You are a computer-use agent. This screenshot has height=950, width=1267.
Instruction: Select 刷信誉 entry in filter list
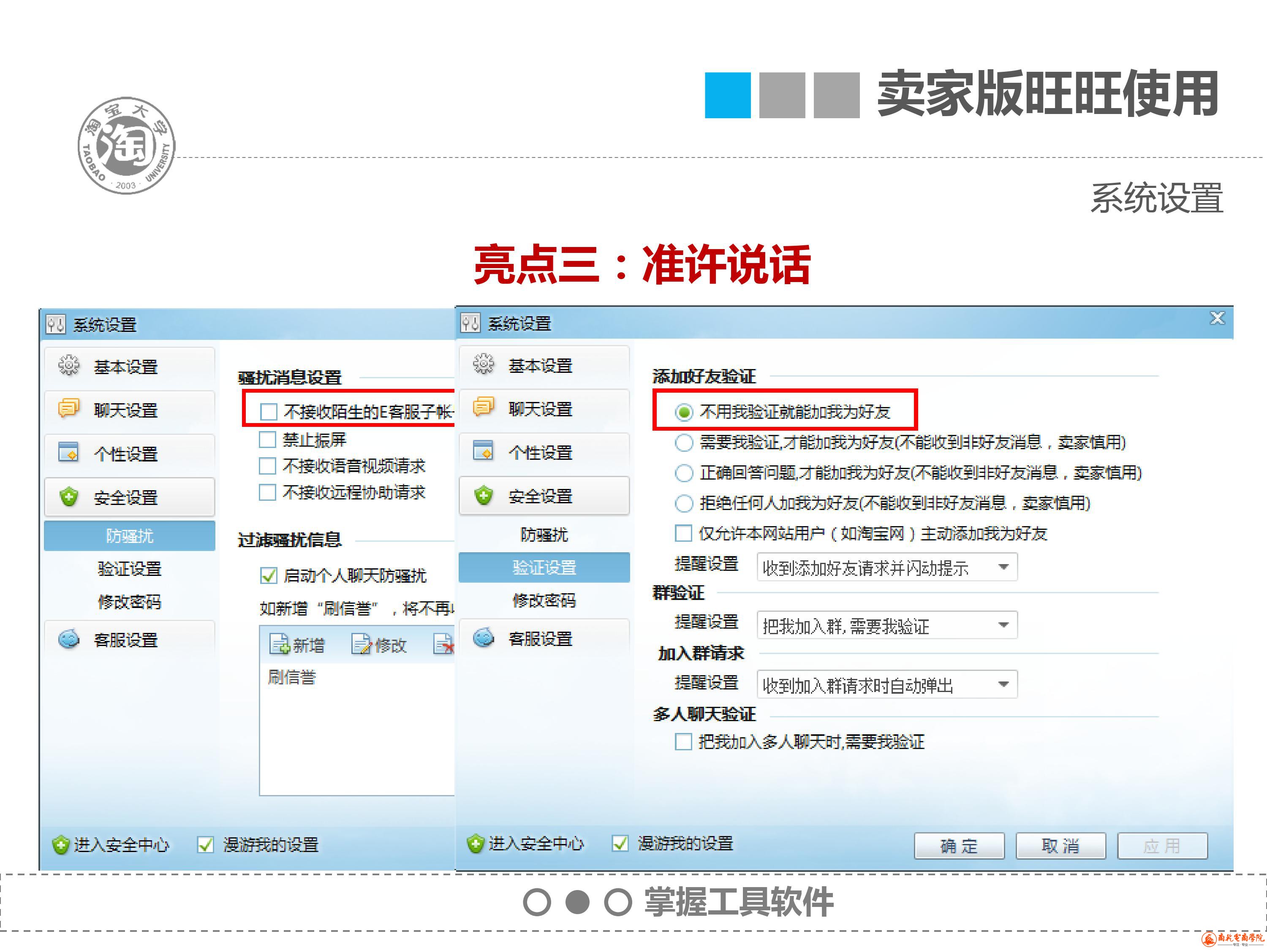(x=291, y=678)
